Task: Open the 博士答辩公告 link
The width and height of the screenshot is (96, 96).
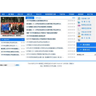Action: pos(86,35)
